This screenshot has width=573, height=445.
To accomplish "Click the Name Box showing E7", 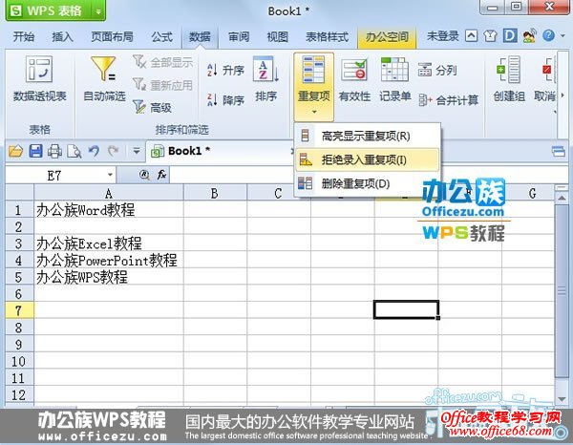I will coord(54,175).
